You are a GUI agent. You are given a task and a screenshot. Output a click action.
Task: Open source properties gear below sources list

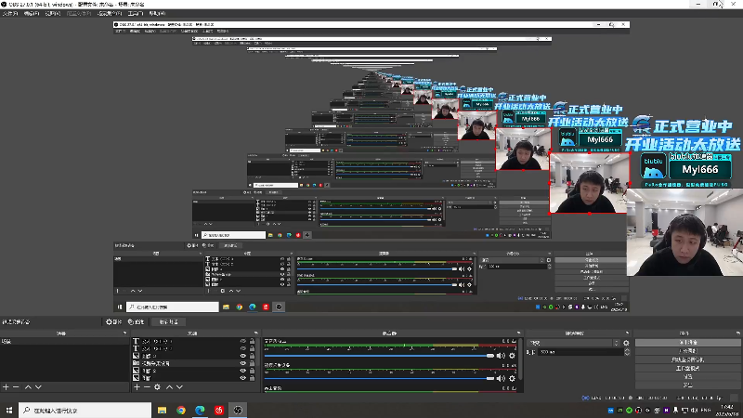pyautogui.click(x=157, y=387)
